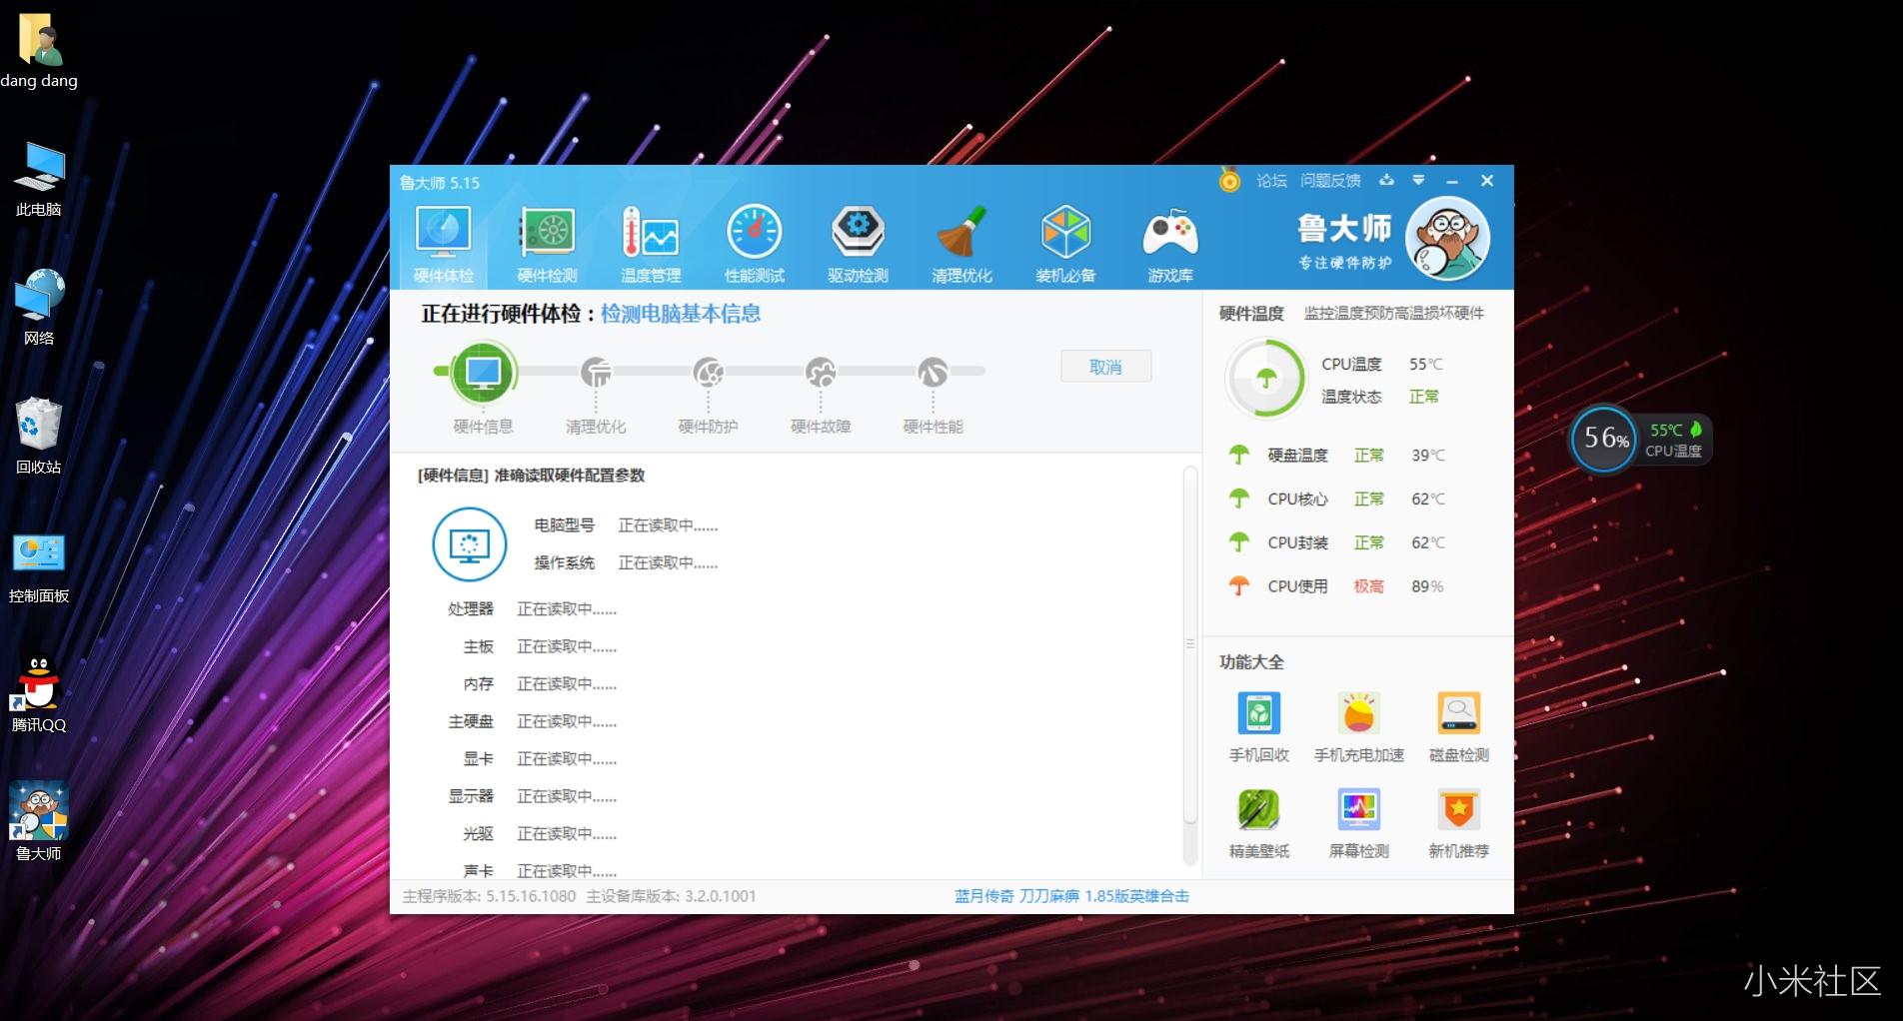Open 手机充电加速 phone charging boost

tap(1357, 726)
